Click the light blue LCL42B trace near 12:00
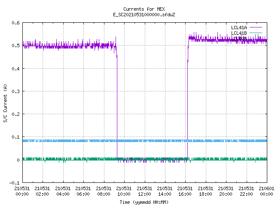The image size is (275, 206). pos(145,141)
